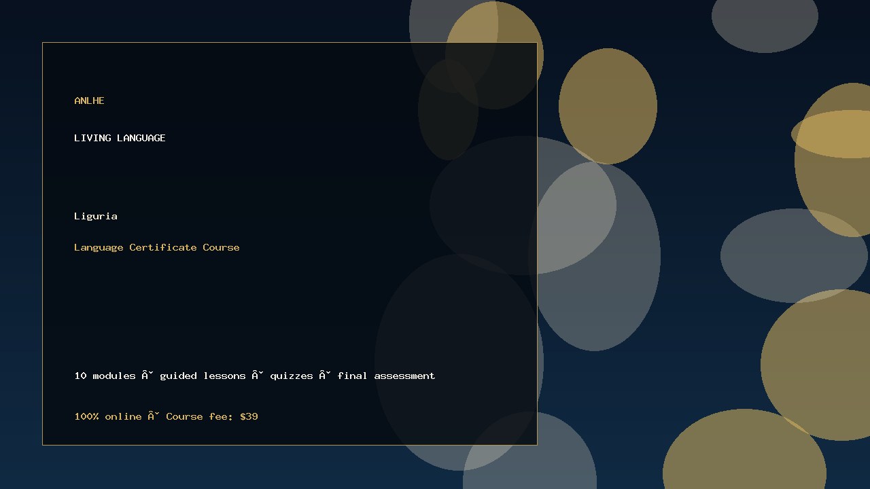Click the Language Certificate Course subtitle
The image size is (870, 489).
[x=157, y=247]
